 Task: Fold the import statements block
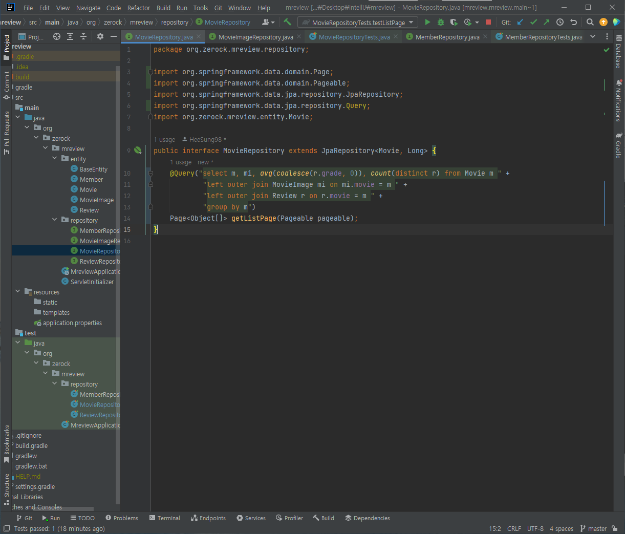pos(150,72)
